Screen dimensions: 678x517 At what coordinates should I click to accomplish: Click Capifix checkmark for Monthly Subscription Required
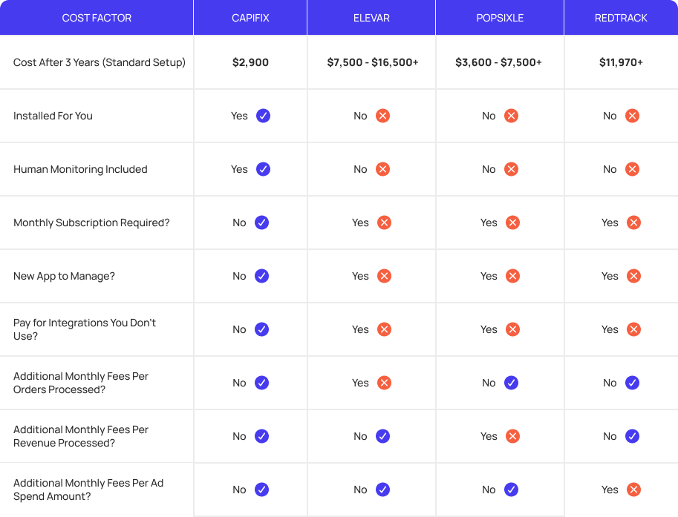point(261,223)
